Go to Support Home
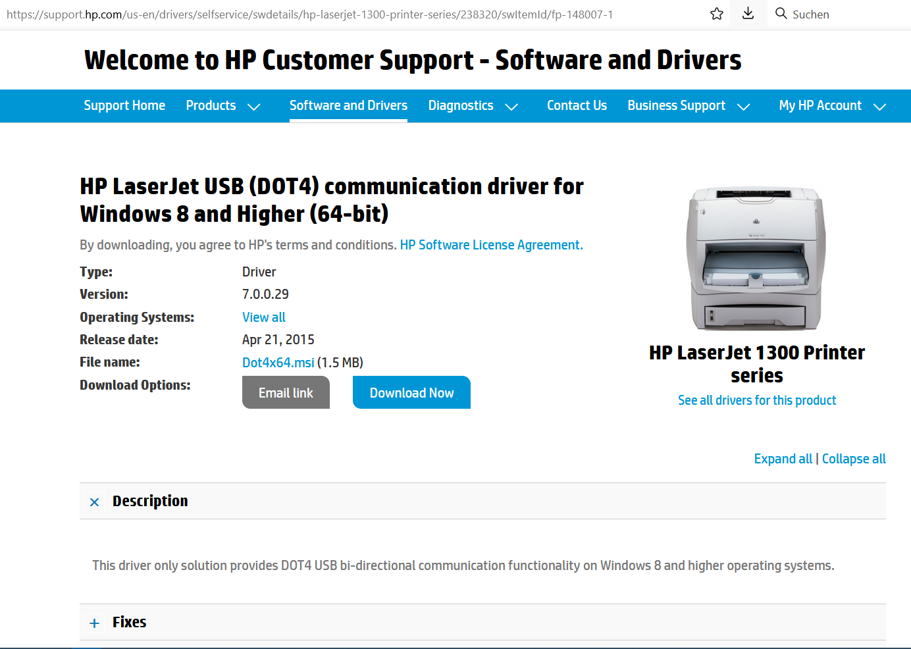The image size is (911, 649). click(x=124, y=105)
